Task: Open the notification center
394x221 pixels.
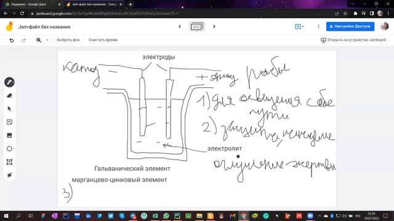Action: tap(386, 216)
